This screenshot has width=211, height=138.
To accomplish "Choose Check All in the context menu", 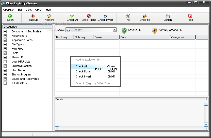I will (95, 66).
